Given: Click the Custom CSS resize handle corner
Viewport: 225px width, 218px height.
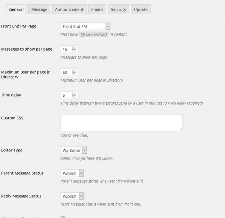Looking at the screenshot, I should point(180,129).
